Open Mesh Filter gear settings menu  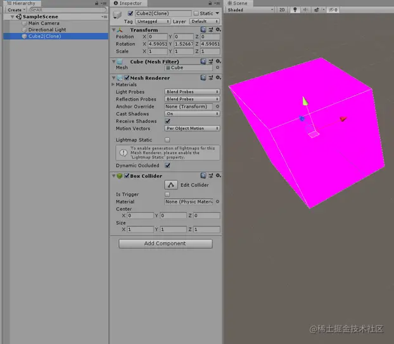point(219,61)
